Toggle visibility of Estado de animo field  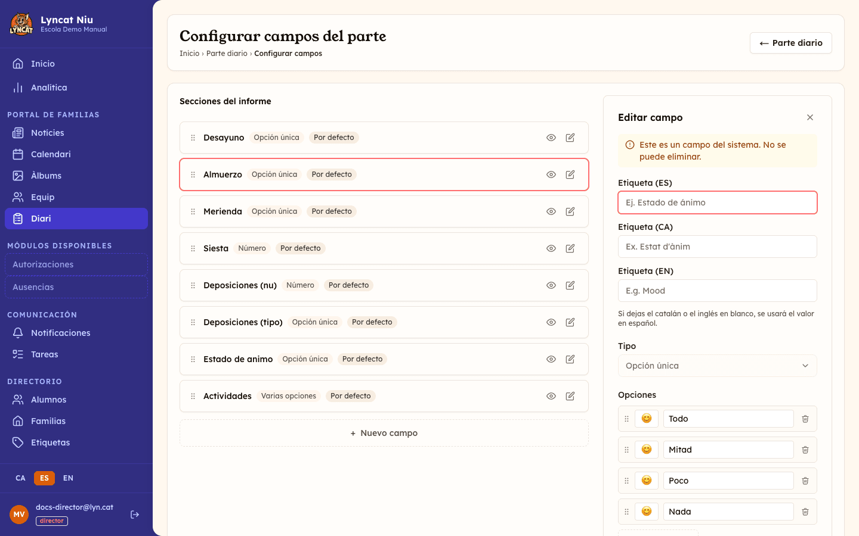(x=551, y=359)
